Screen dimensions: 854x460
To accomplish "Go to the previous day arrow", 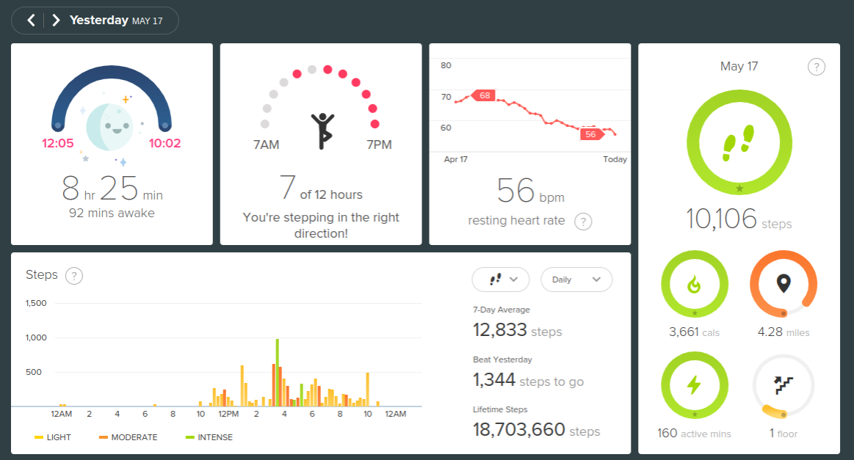I will (31, 21).
